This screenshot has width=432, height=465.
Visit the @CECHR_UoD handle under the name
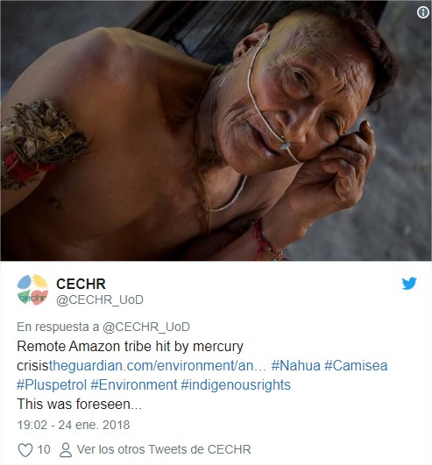100,299
